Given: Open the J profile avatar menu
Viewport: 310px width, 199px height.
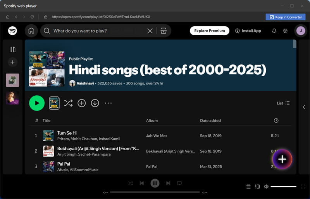Looking at the screenshot, I should pos(301,31).
